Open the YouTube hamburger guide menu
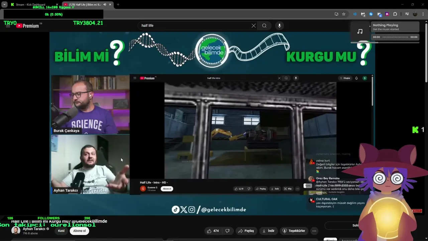This screenshot has height=241, width=428. click(x=8, y=25)
